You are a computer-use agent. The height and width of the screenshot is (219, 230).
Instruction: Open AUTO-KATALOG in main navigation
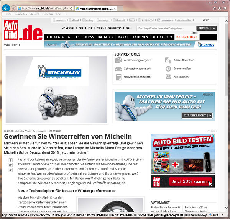58,37
